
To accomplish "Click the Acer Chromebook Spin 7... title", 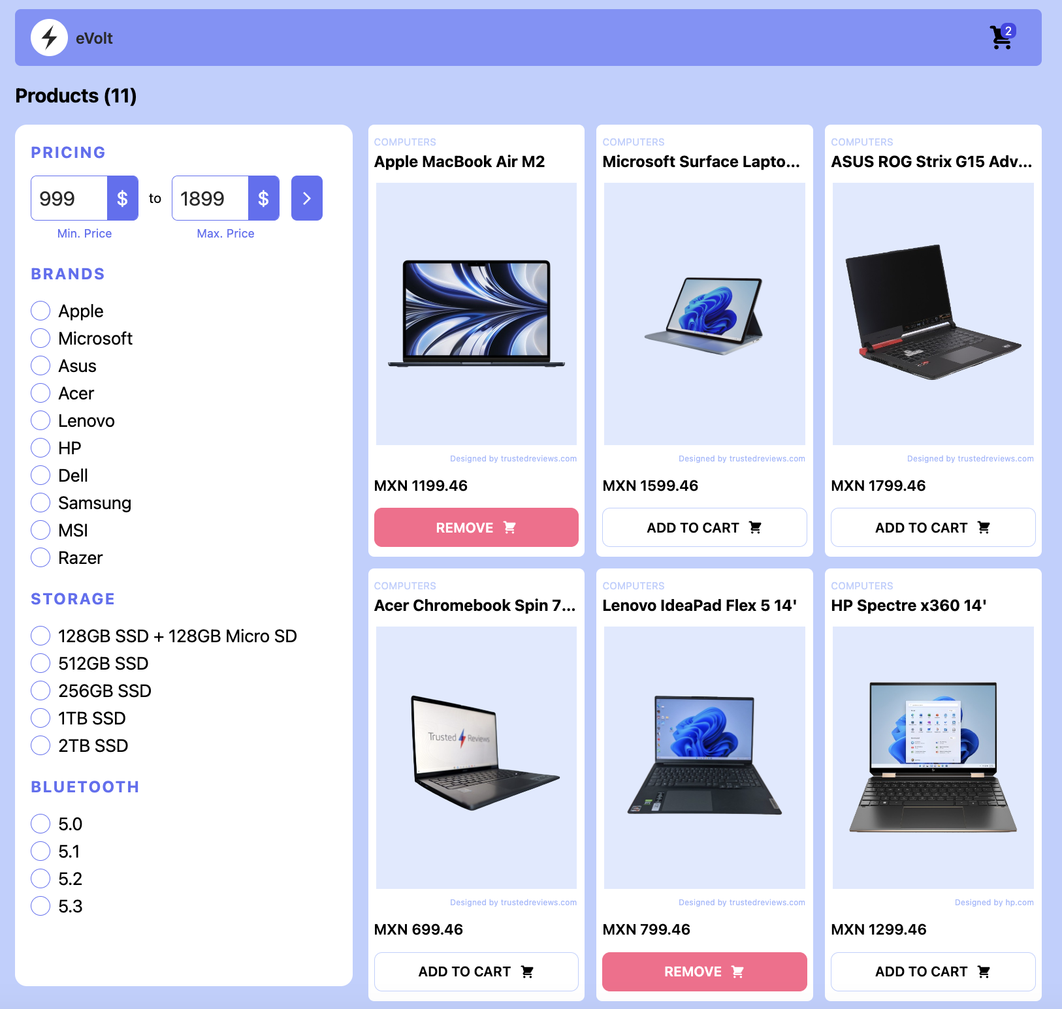I will click(475, 605).
